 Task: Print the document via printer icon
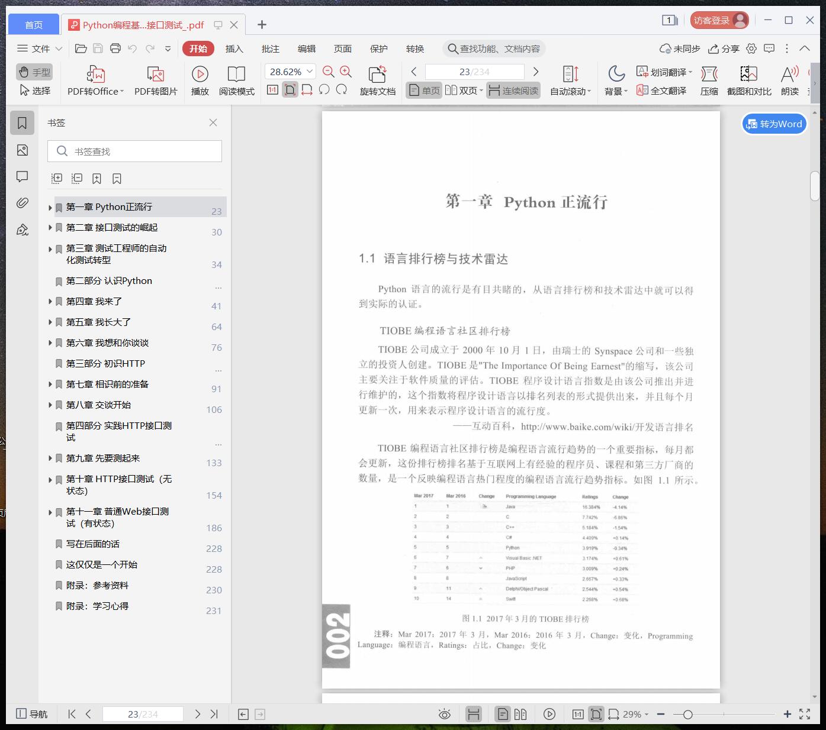click(x=115, y=49)
